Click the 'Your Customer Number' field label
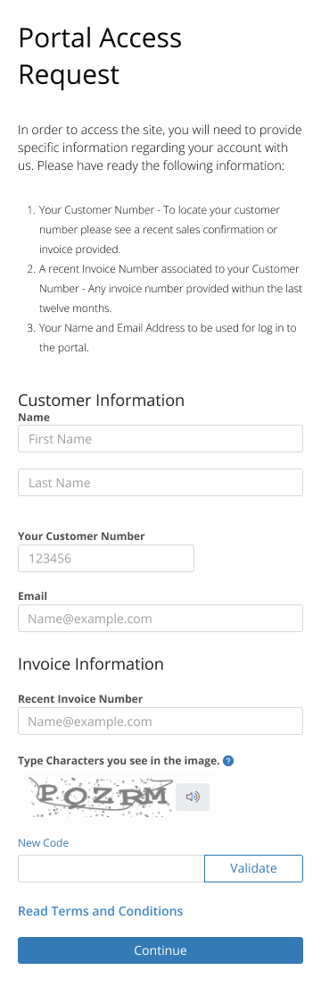The image size is (321, 996). tap(81, 536)
